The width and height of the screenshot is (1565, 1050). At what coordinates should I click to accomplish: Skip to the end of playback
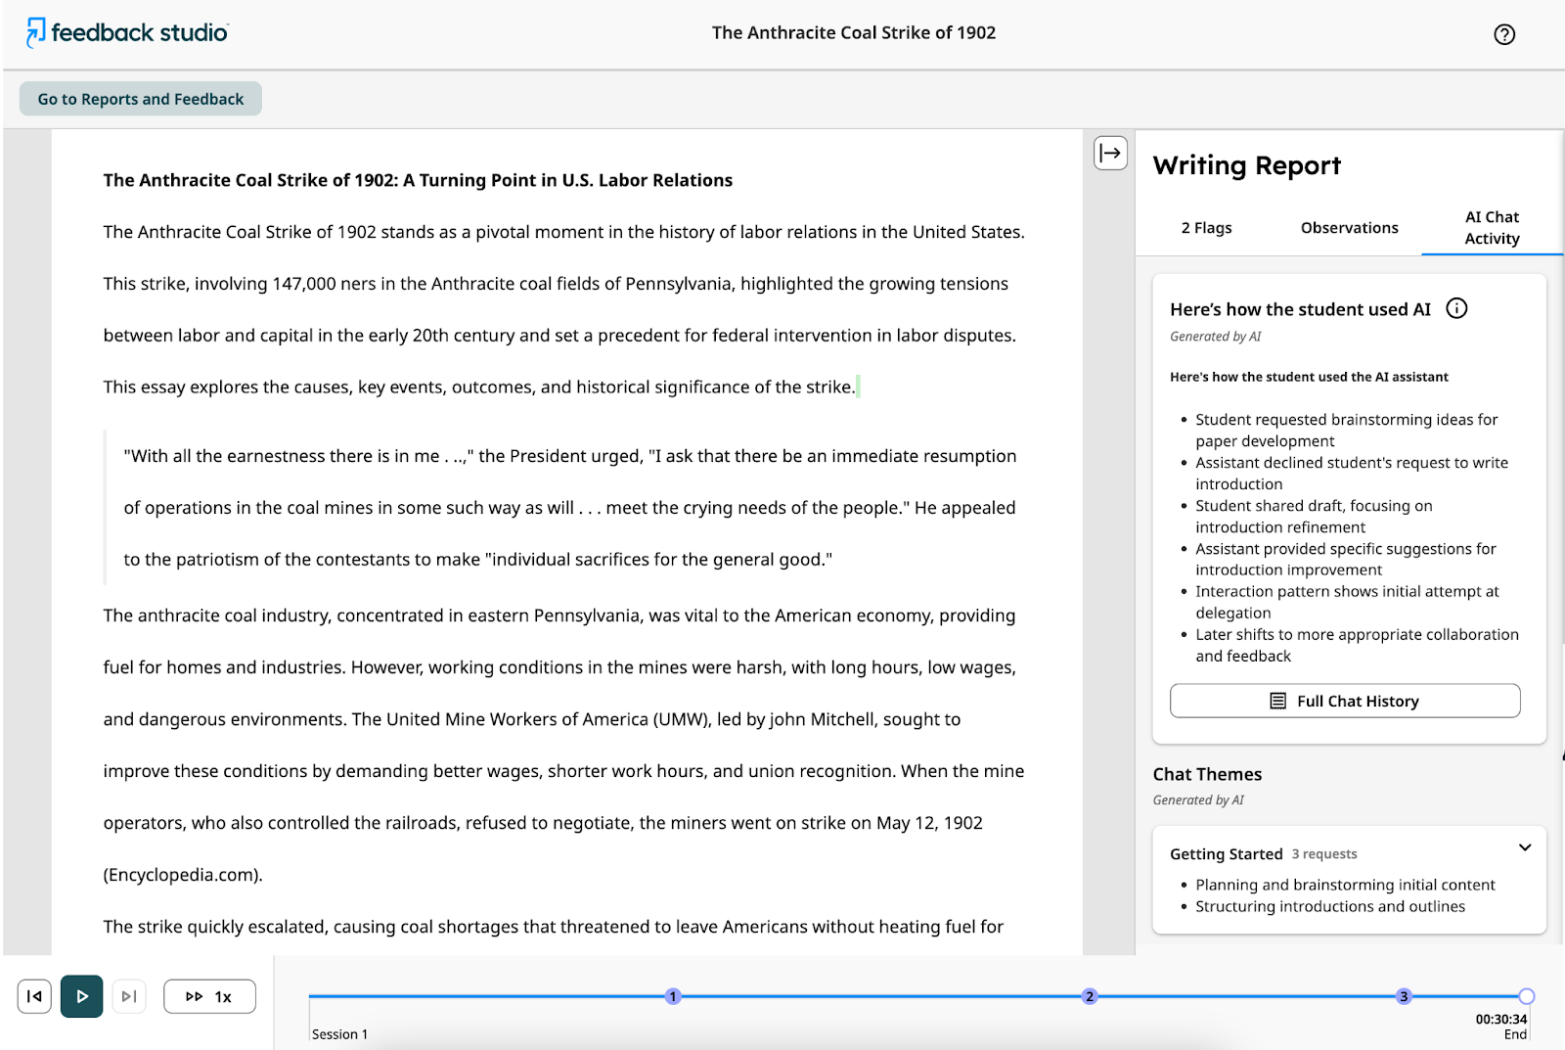129,996
